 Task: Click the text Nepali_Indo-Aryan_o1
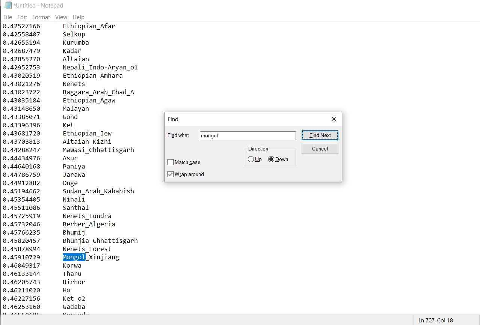point(100,68)
